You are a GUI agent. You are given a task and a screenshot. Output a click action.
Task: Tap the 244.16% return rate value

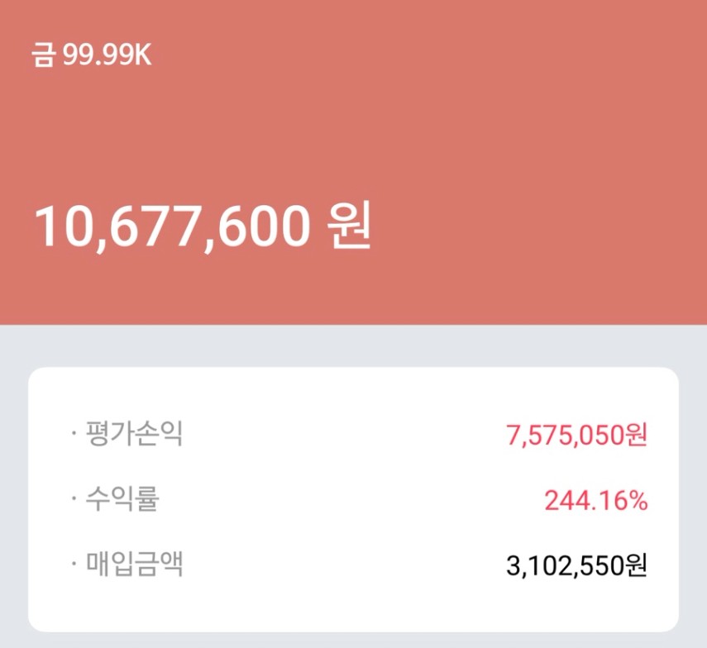pos(595,500)
